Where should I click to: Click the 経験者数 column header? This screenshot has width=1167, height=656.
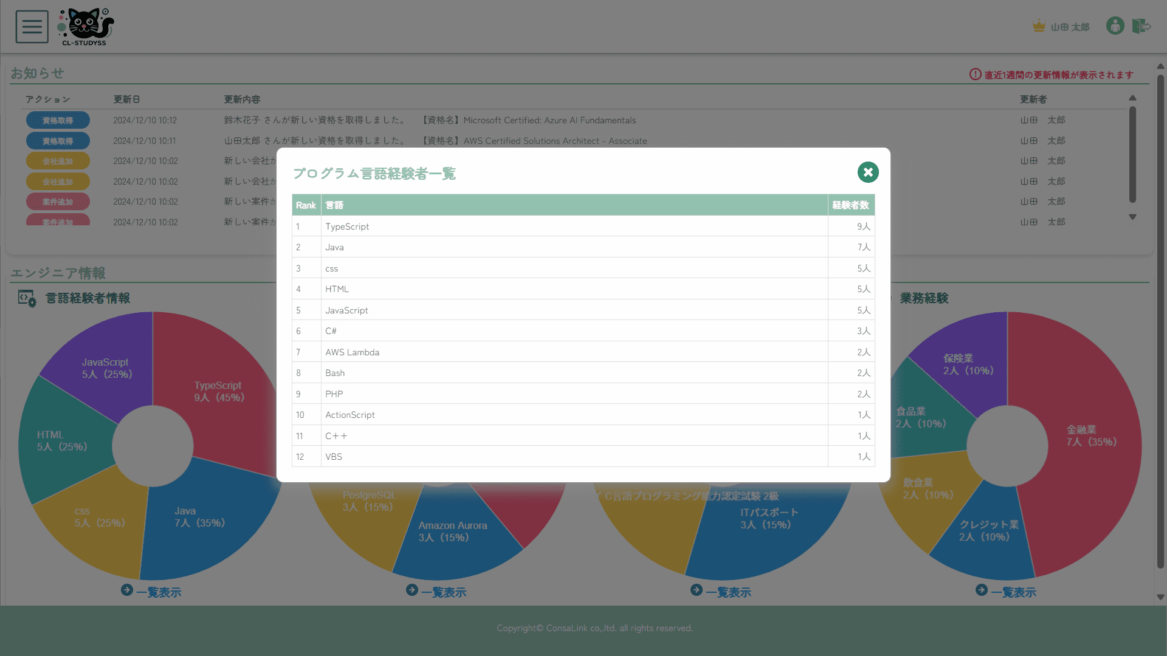point(850,205)
